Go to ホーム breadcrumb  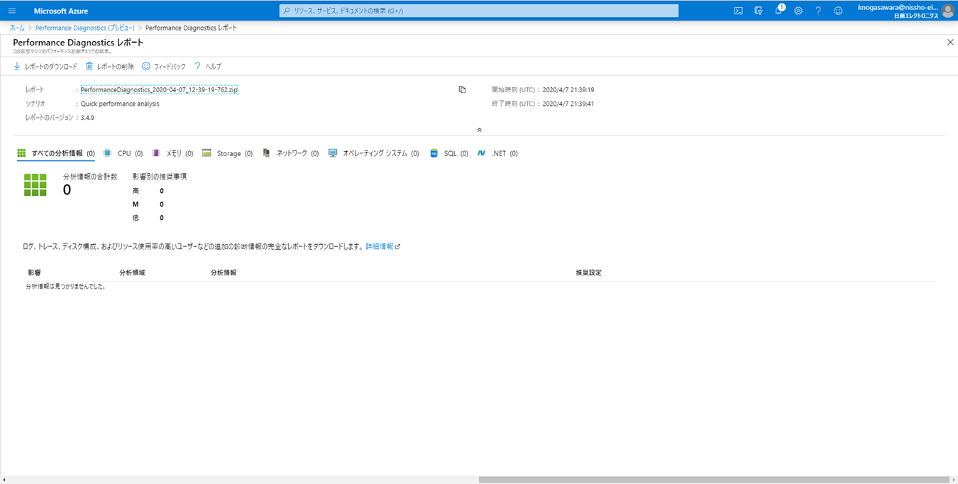click(17, 28)
